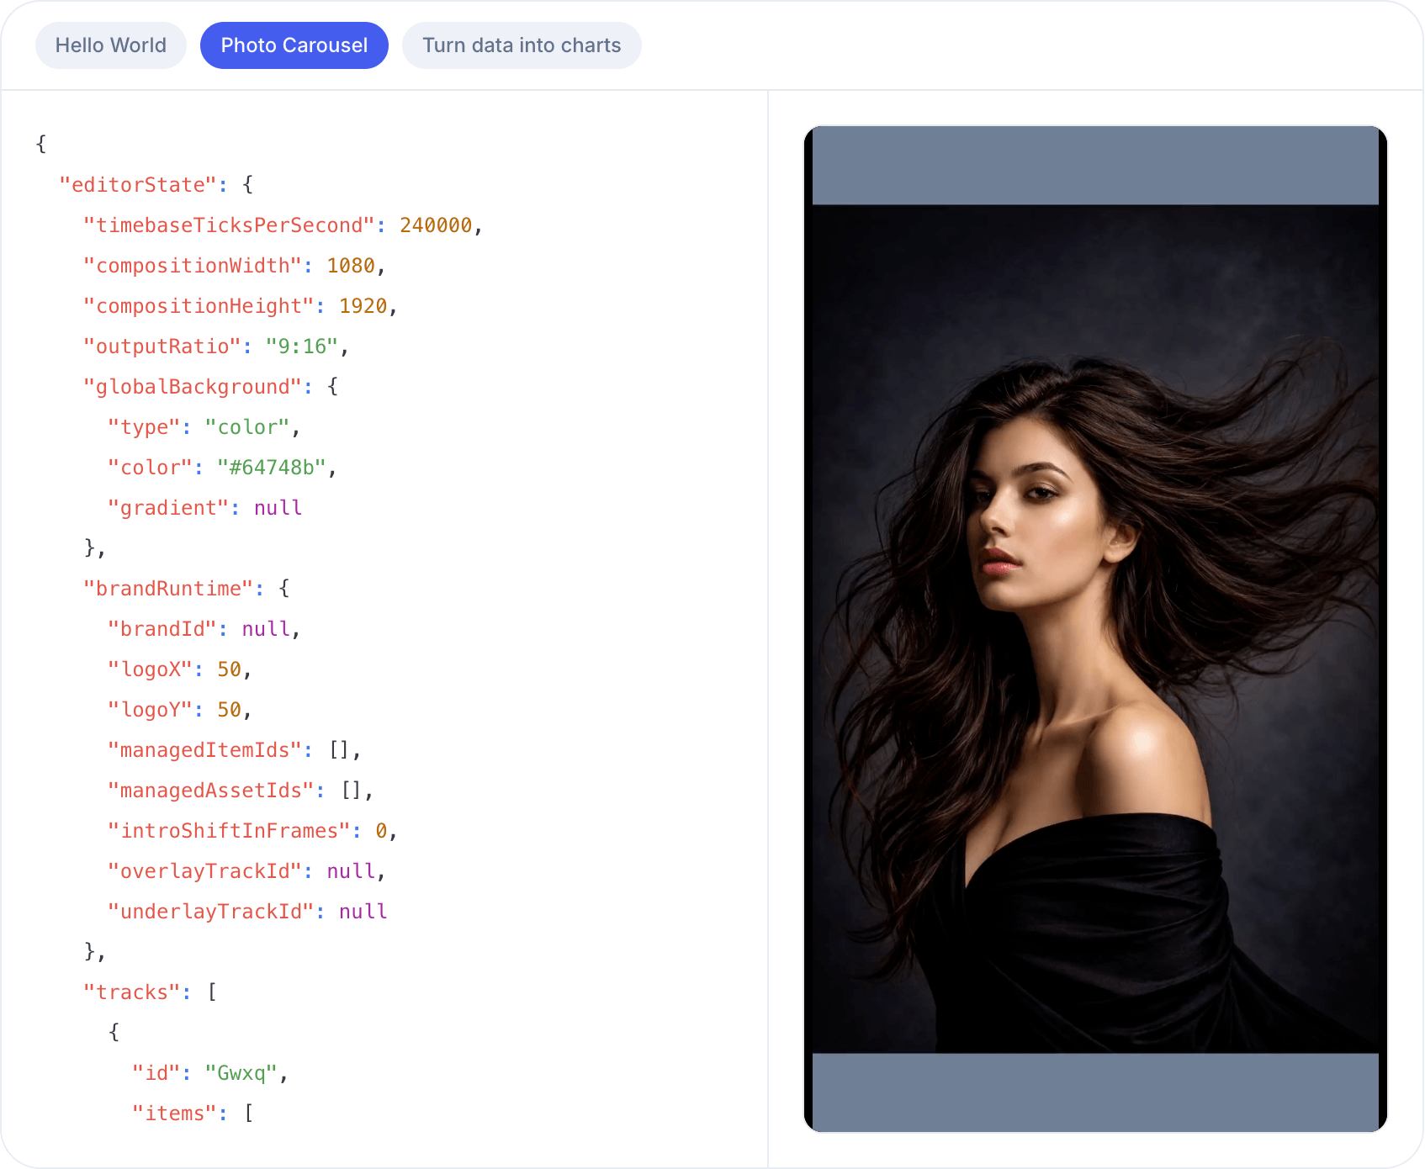Click the track id value Gwxq
The height and width of the screenshot is (1169, 1425).
click(242, 1072)
